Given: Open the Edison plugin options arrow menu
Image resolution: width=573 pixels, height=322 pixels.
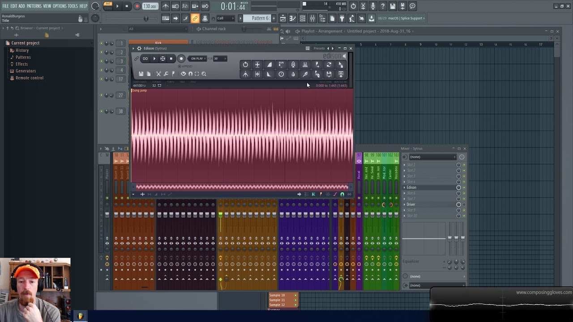Looking at the screenshot, I should [x=133, y=48].
